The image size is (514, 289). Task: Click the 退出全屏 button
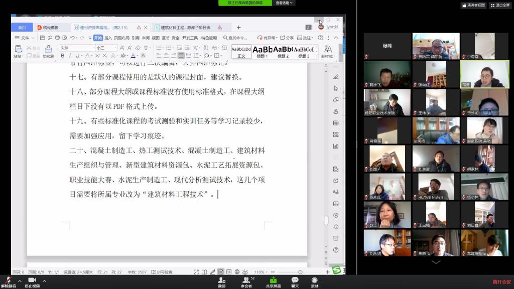point(499,5)
